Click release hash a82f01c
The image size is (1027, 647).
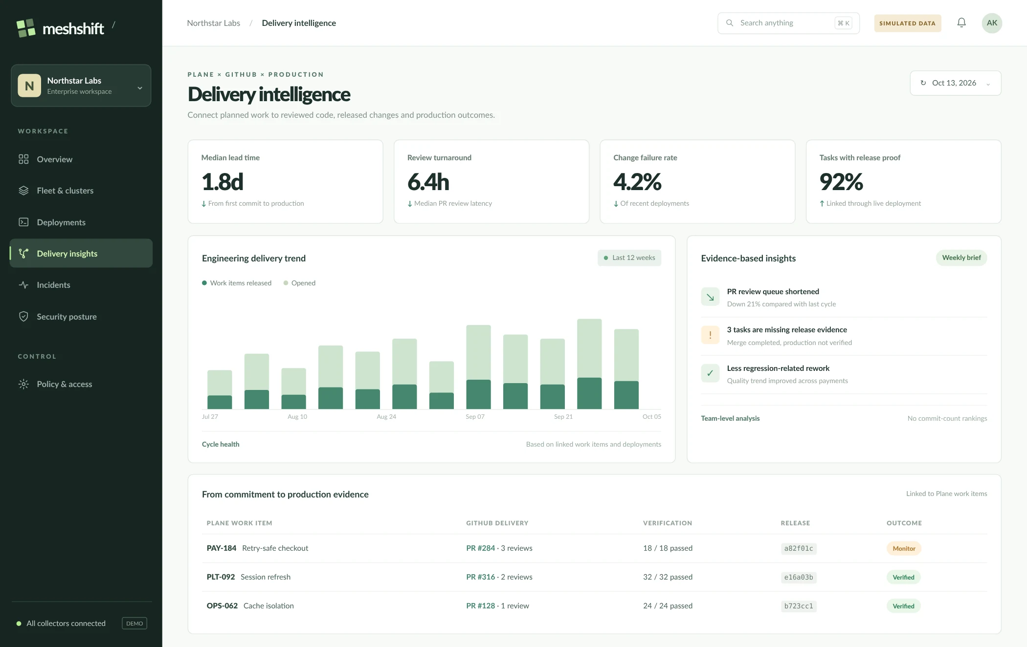pyautogui.click(x=799, y=548)
